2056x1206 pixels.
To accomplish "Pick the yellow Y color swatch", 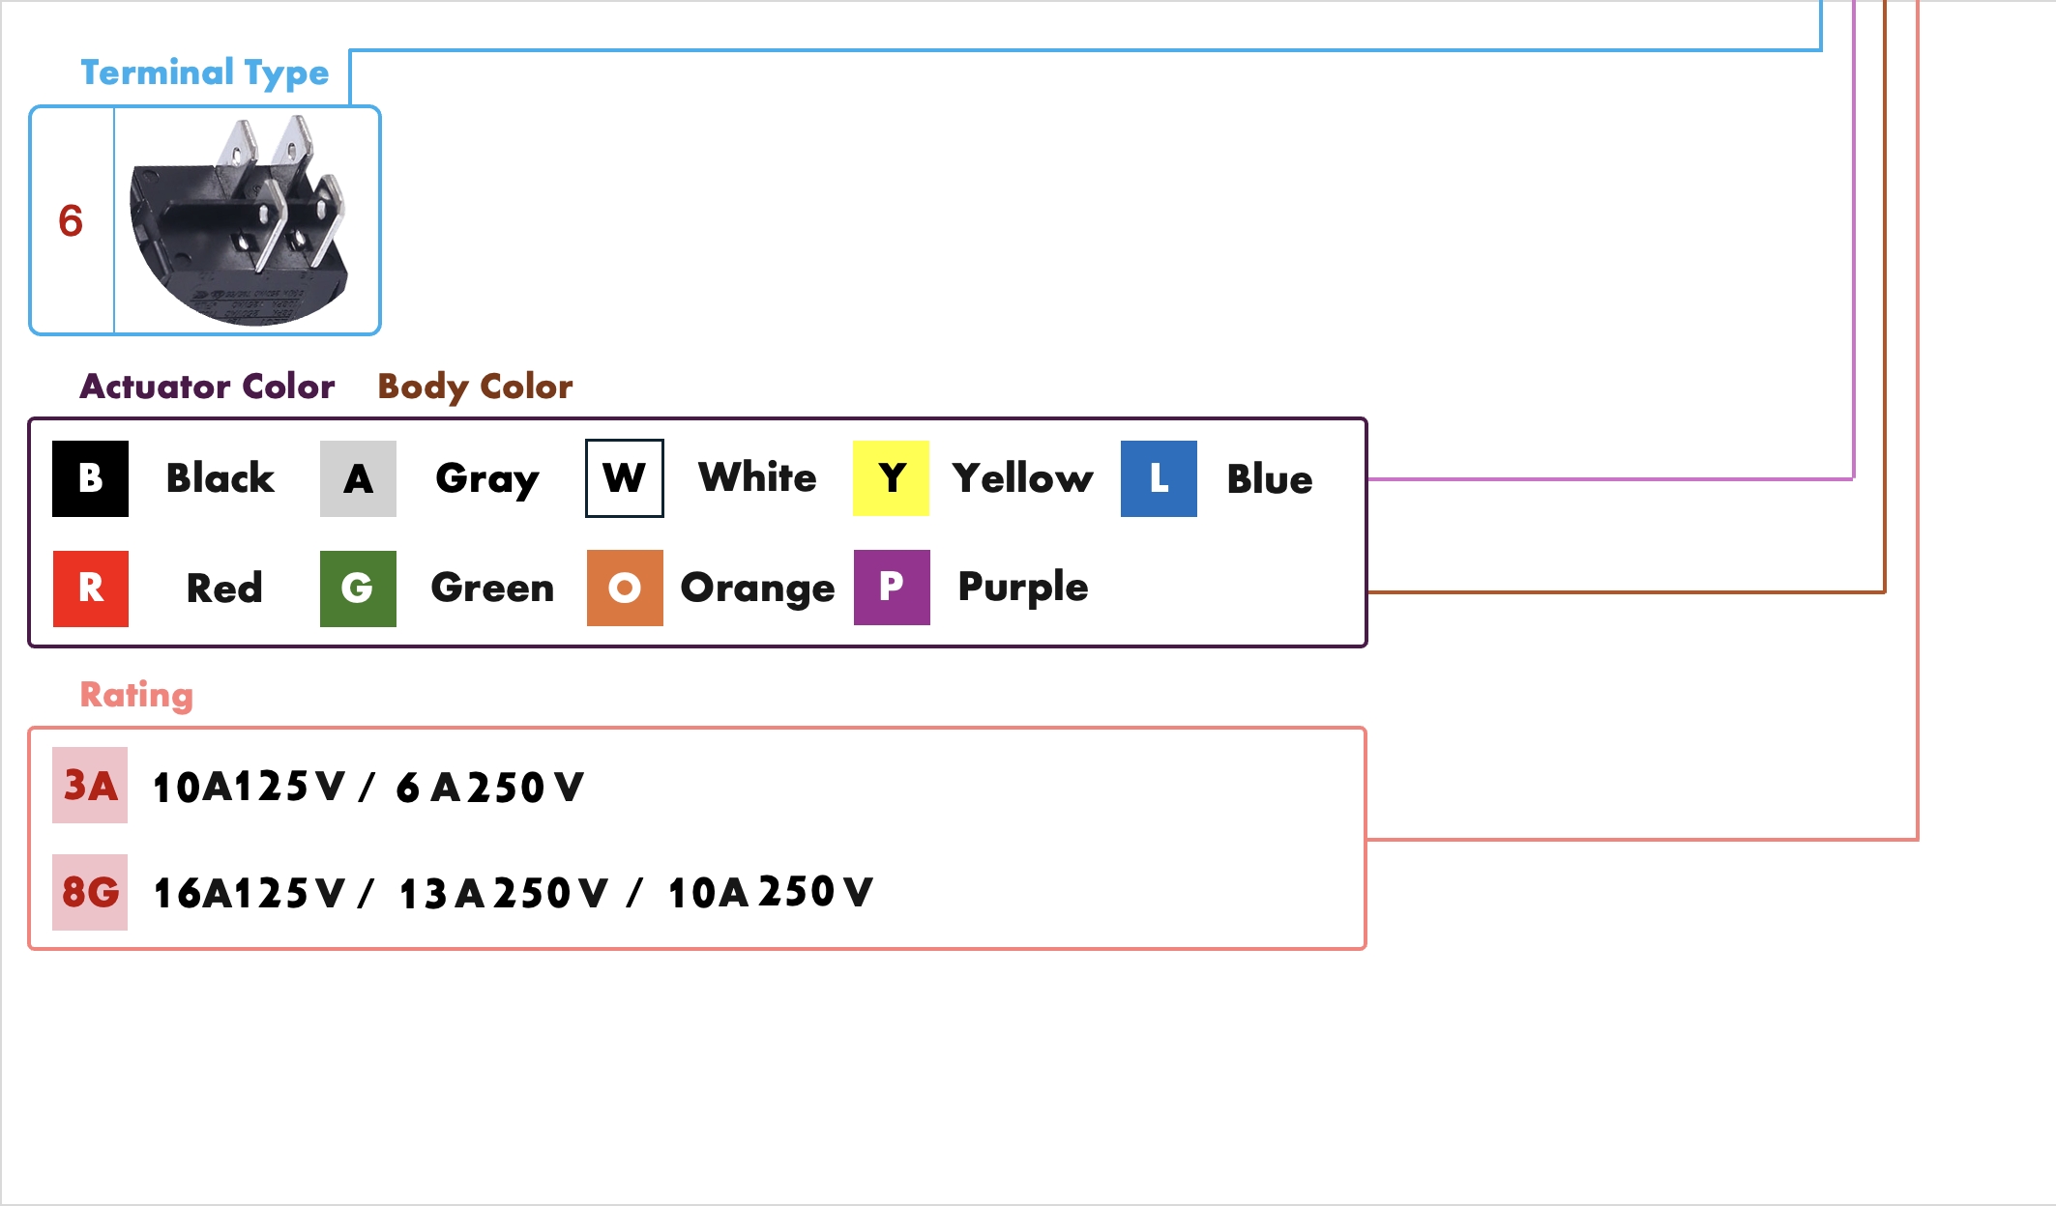I will [891, 478].
